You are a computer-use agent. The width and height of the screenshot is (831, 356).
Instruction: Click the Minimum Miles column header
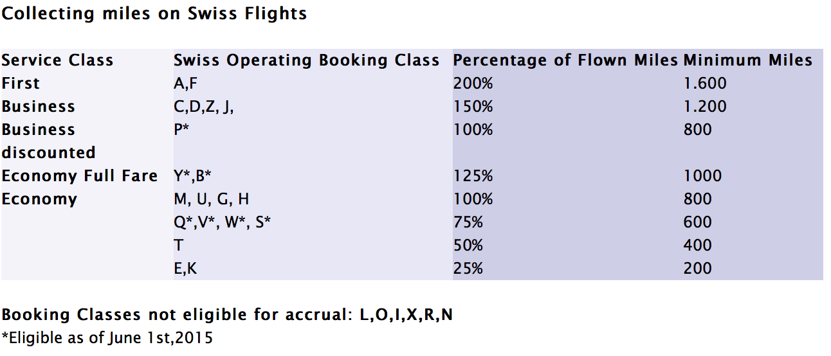point(748,60)
